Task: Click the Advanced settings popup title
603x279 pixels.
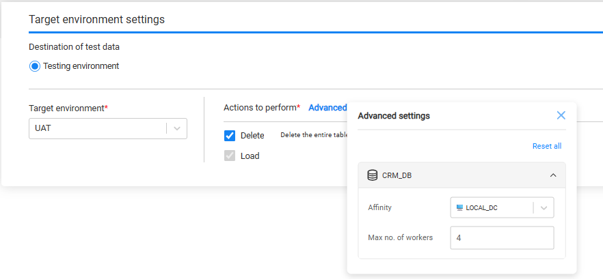Action: 394,116
